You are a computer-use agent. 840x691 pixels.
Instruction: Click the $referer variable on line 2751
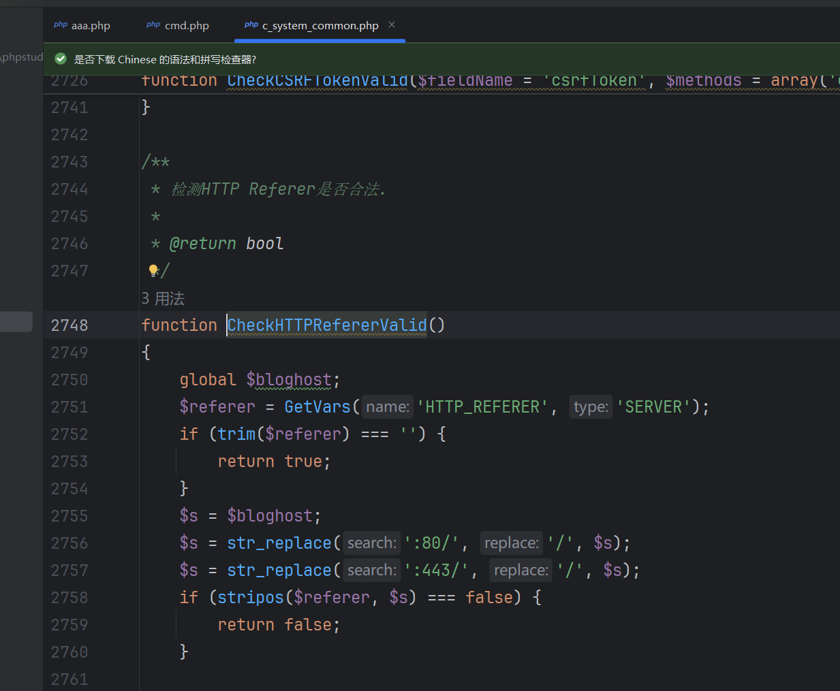tap(217, 406)
